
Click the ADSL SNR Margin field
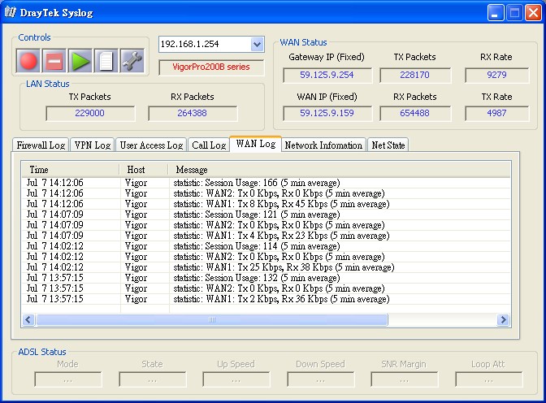[x=405, y=379]
